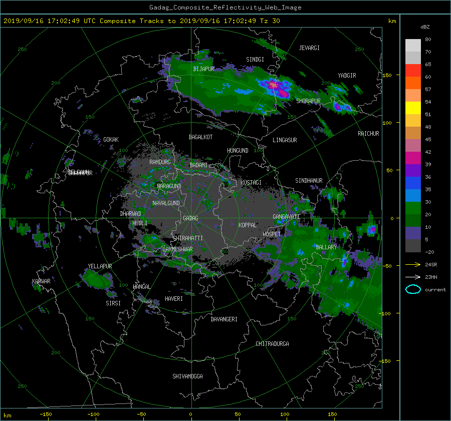Click the HUNGUND label

[x=238, y=151]
